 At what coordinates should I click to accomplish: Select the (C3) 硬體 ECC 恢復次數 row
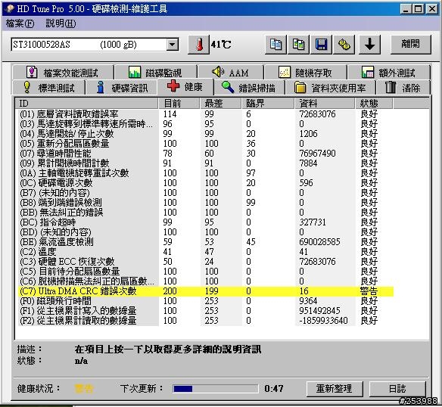(206, 262)
